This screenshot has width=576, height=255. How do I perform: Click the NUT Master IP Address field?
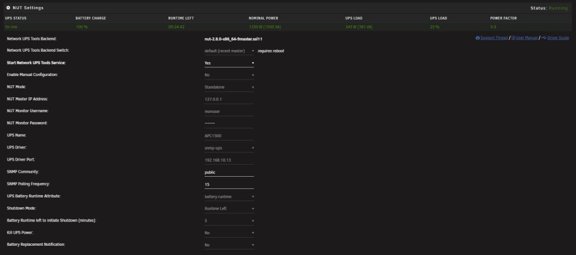[x=229, y=100]
